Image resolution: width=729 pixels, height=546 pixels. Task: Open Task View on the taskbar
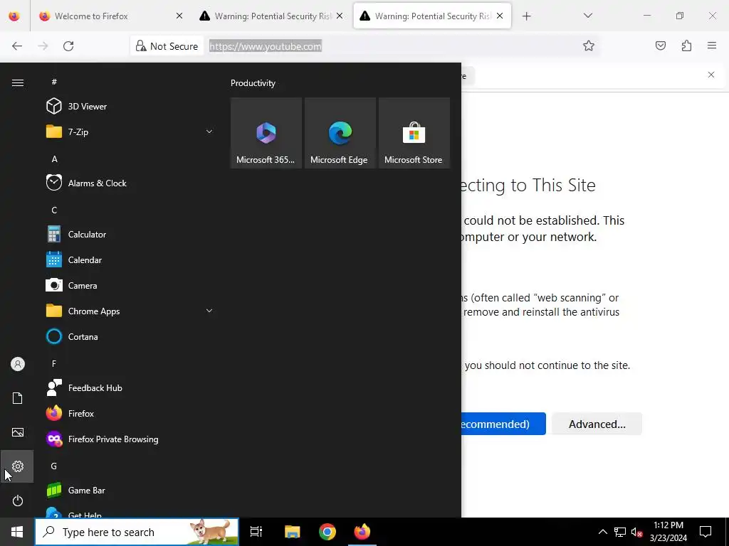(x=256, y=532)
